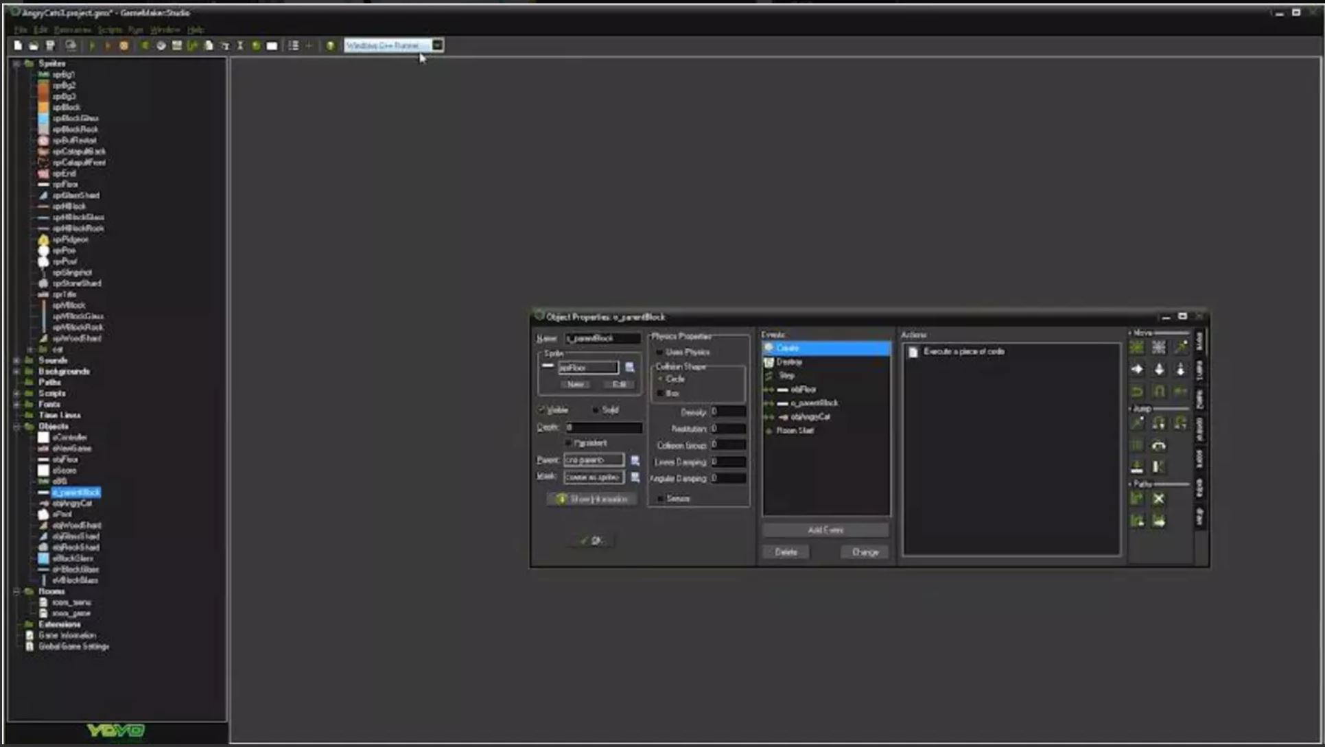Screen dimensions: 1325x747
Task: Click the Save project toolbar icon
Action: click(x=50, y=45)
